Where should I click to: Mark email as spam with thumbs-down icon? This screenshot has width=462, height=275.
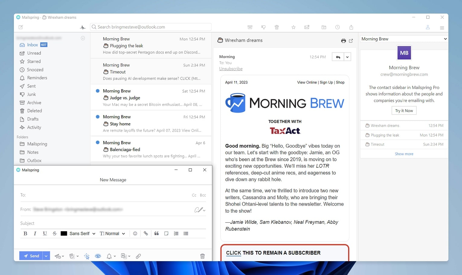tap(263, 27)
